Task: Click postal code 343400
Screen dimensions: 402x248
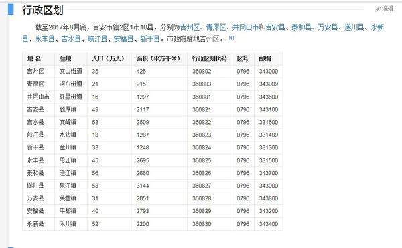Action: [269, 224]
